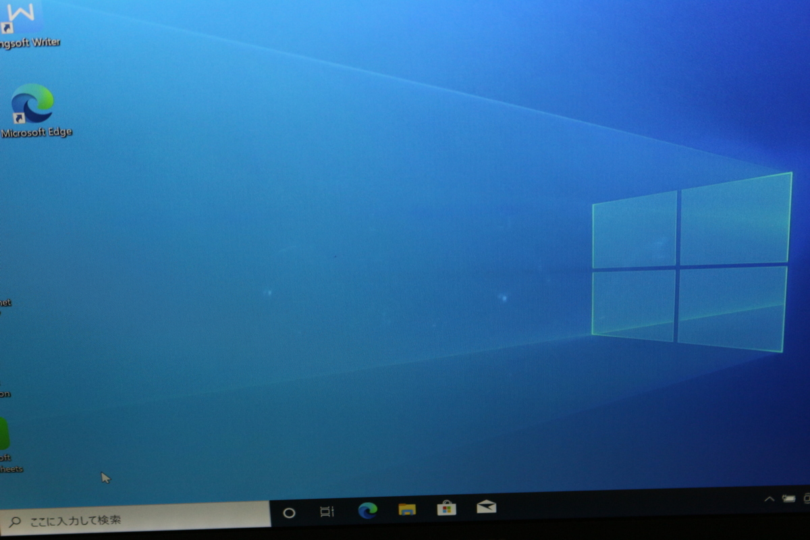Expand the hidden system tray icons chevron

(x=769, y=500)
